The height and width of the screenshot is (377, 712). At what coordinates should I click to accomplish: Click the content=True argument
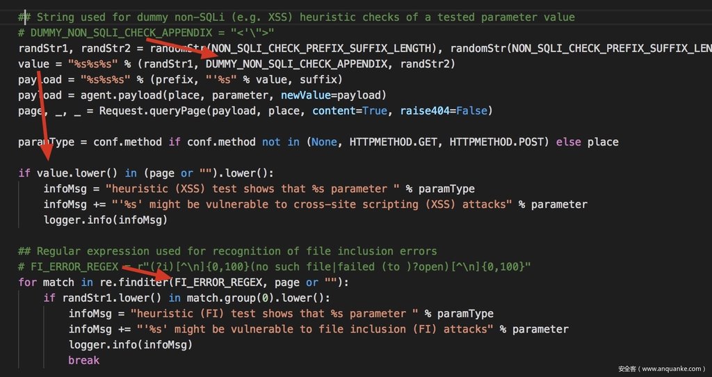(x=350, y=111)
